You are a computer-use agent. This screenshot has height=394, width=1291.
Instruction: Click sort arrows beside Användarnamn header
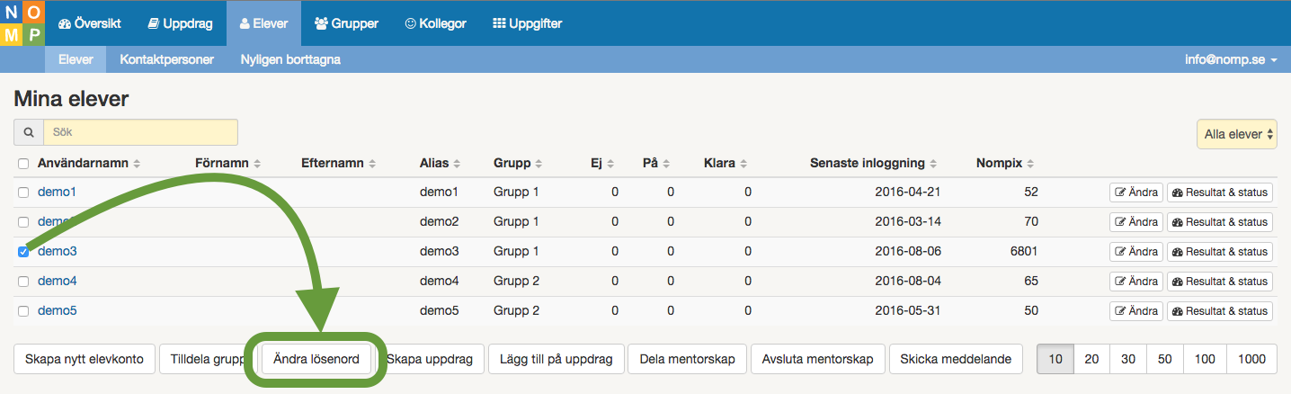(x=137, y=164)
